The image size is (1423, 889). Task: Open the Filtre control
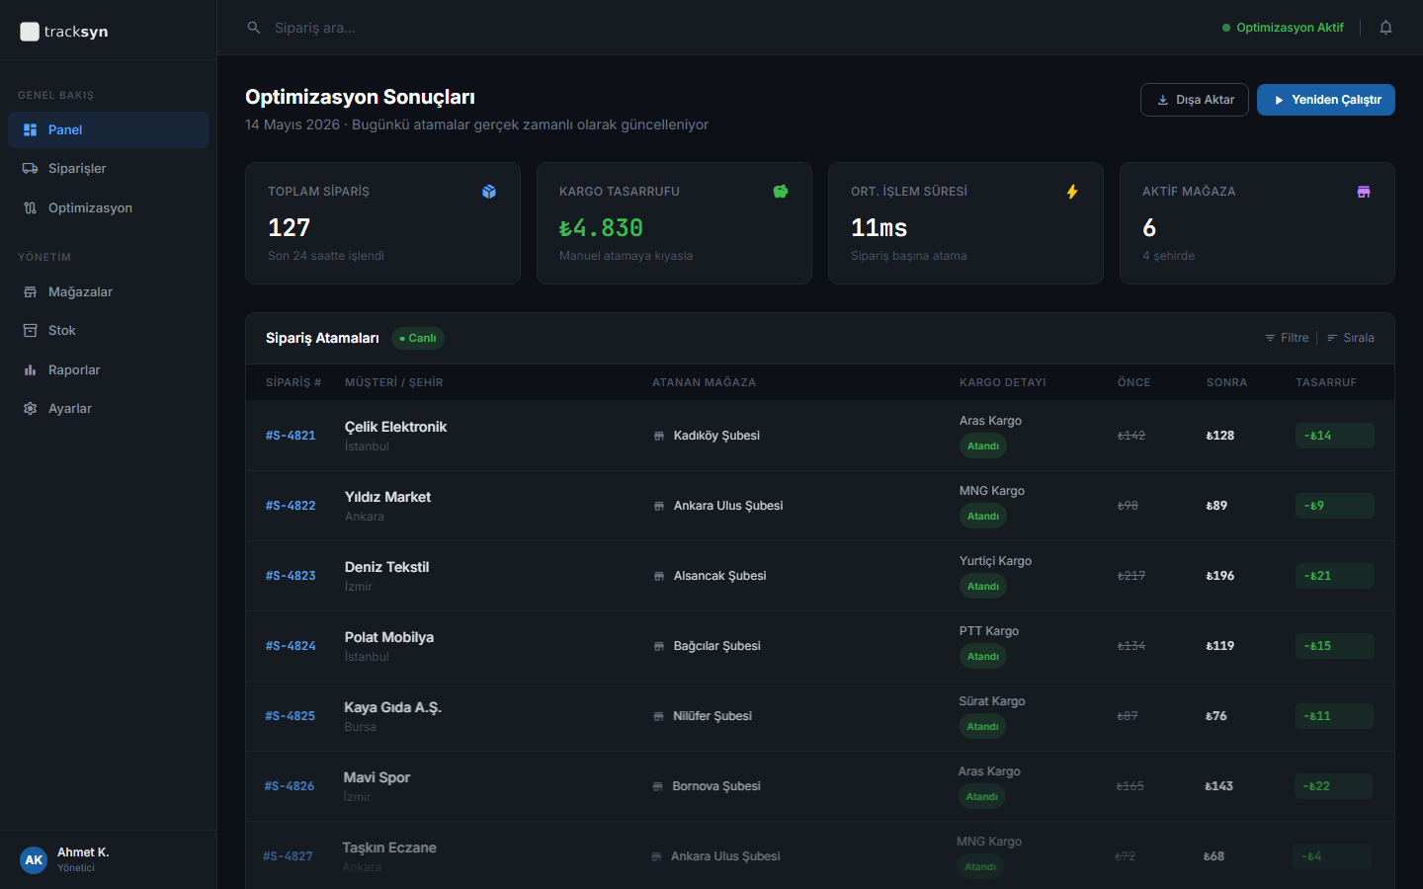pyautogui.click(x=1287, y=338)
